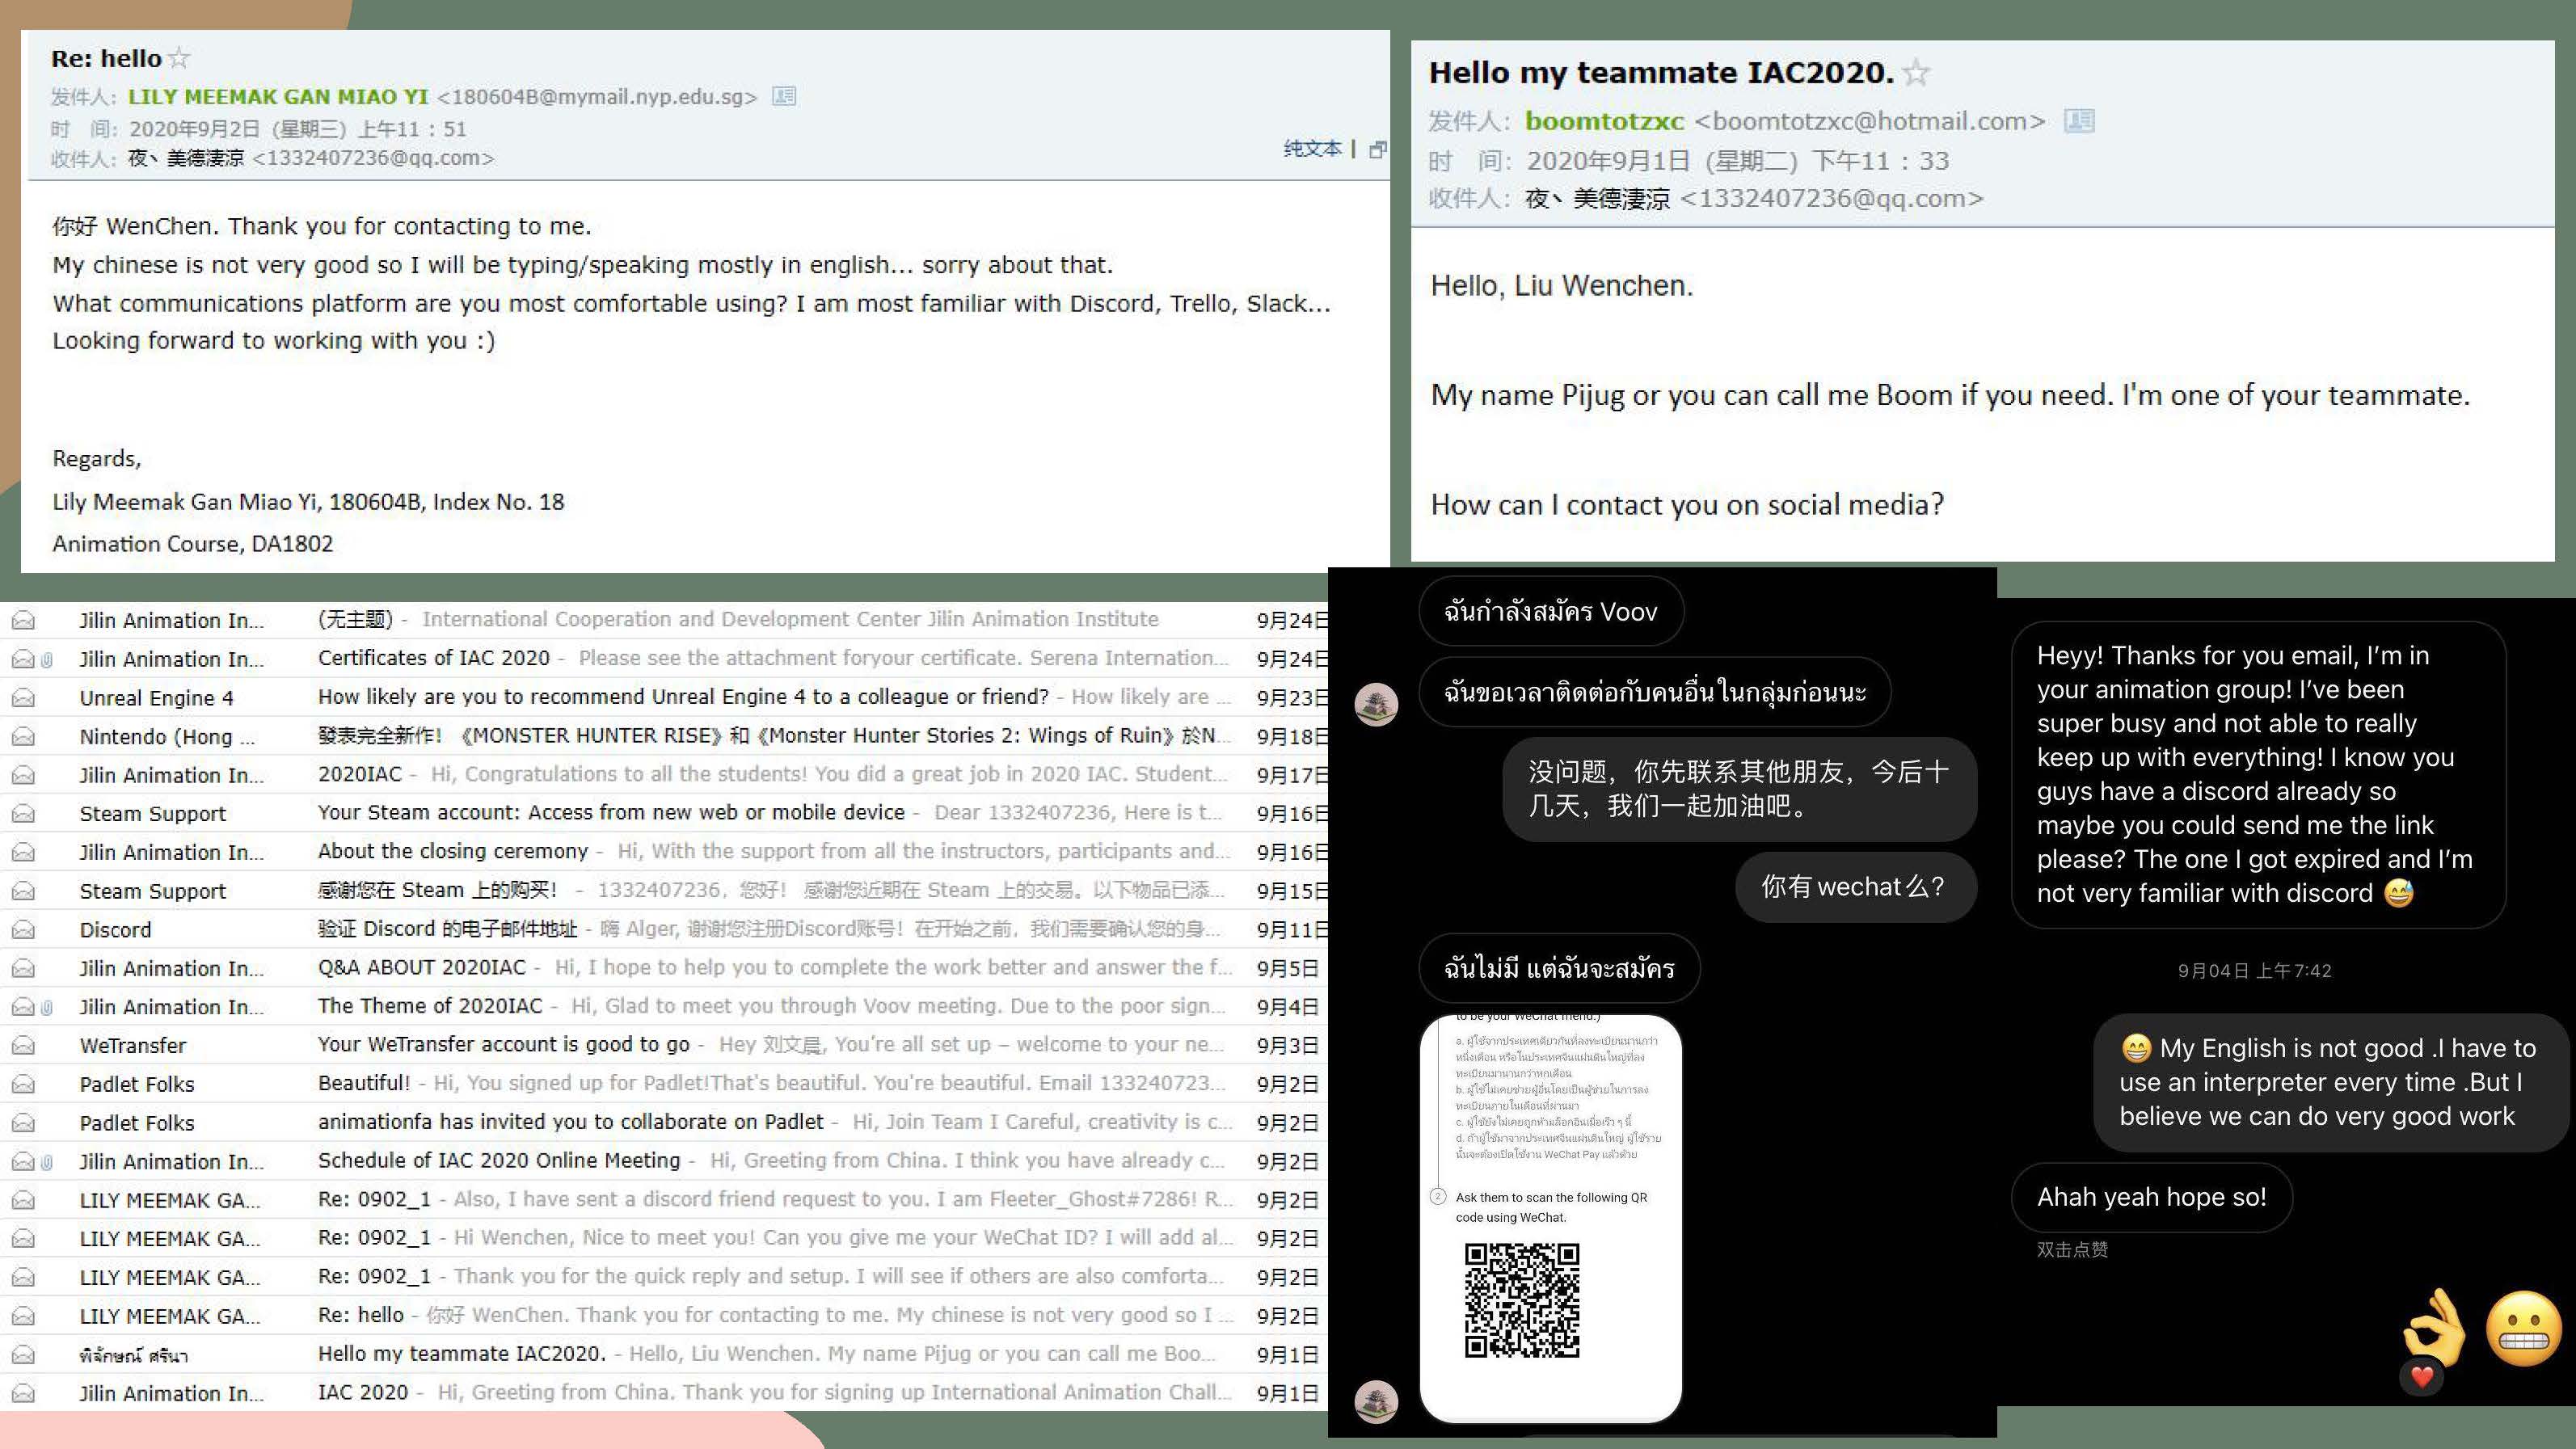
Task: Click envelope icon on "Your Steam account" row
Action: 23,814
